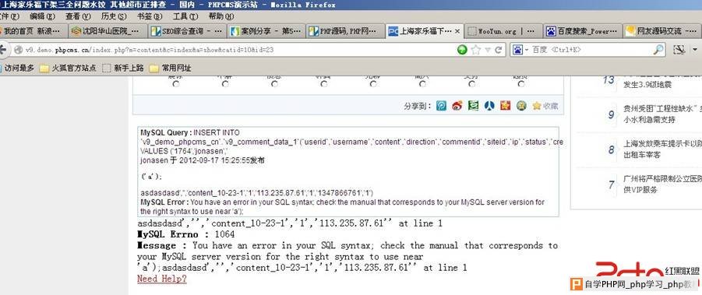Select the last mood radio button
The height and width of the screenshot is (295, 702).
coord(521,84)
